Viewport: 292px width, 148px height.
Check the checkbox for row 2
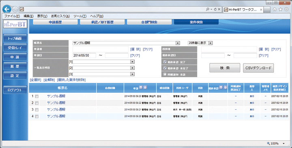[x=36, y=103]
